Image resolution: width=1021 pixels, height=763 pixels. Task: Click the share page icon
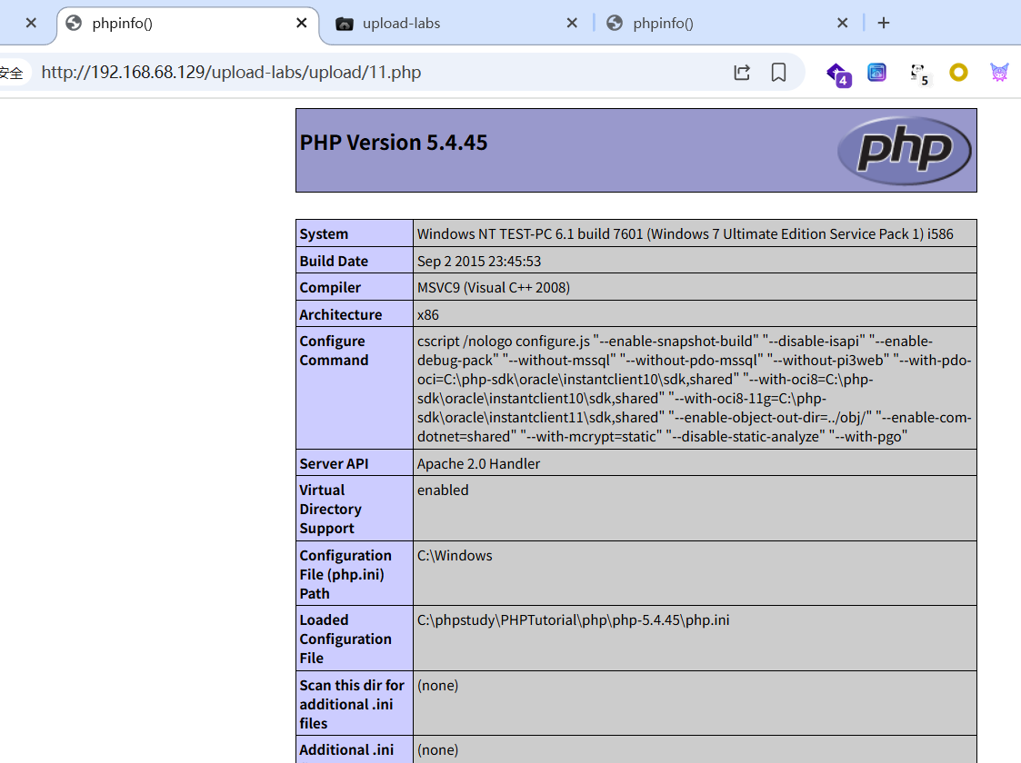tap(742, 72)
